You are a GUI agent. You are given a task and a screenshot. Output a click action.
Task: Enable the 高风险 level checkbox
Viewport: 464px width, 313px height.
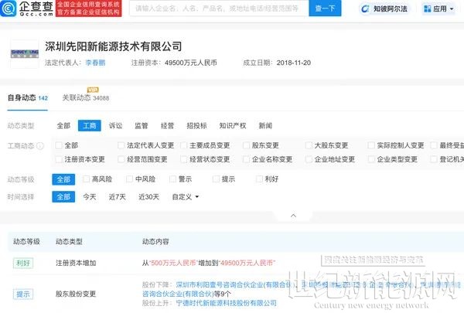[x=87, y=179]
